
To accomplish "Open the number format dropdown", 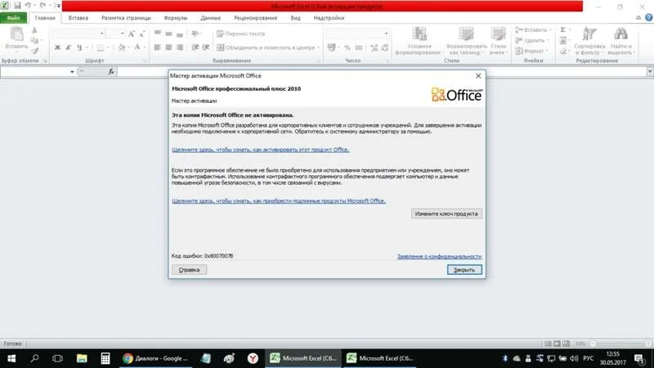I will point(386,34).
